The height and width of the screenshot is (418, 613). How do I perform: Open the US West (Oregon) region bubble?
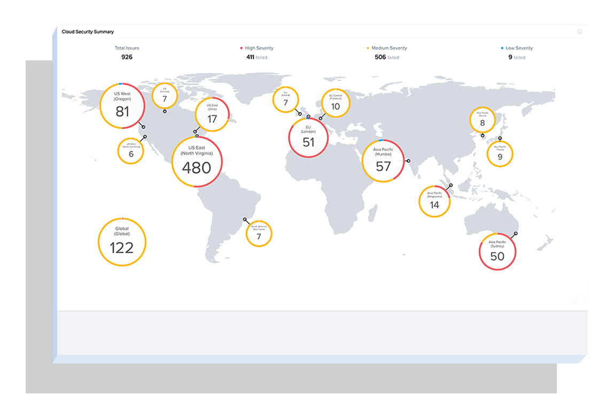coord(122,106)
